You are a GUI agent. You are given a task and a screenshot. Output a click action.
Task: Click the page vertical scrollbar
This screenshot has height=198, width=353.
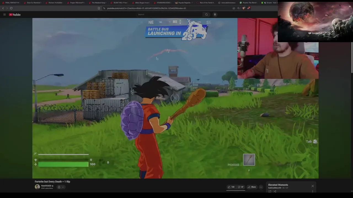352,58
